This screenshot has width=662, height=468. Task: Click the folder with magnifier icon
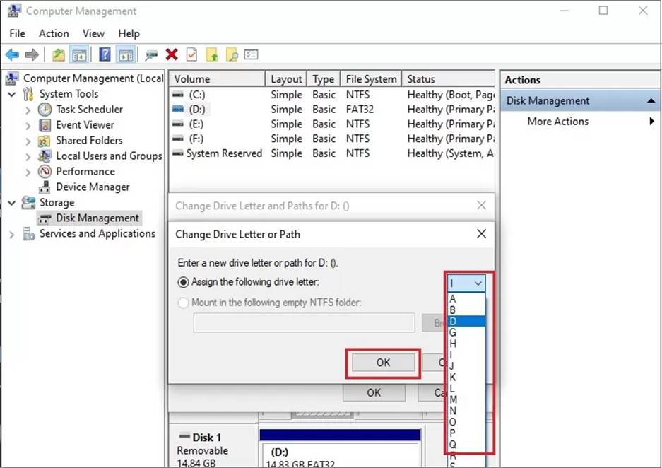[x=232, y=55]
